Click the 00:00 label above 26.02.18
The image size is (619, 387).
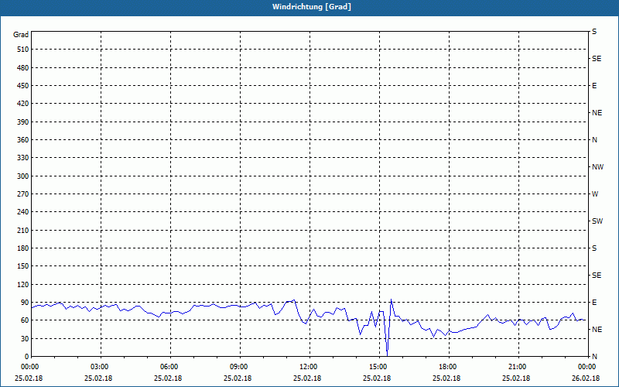click(x=587, y=366)
